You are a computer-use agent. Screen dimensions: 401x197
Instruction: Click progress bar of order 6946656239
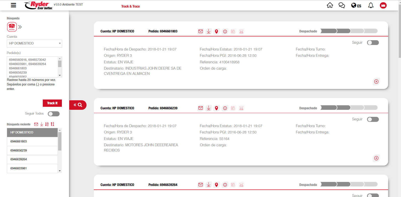pyautogui.click(x=349, y=108)
